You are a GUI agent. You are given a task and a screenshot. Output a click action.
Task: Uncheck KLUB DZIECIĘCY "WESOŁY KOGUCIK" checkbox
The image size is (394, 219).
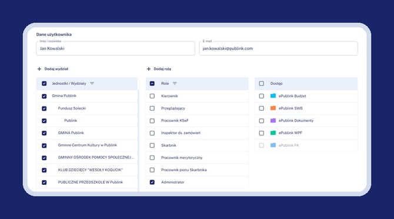(44, 170)
